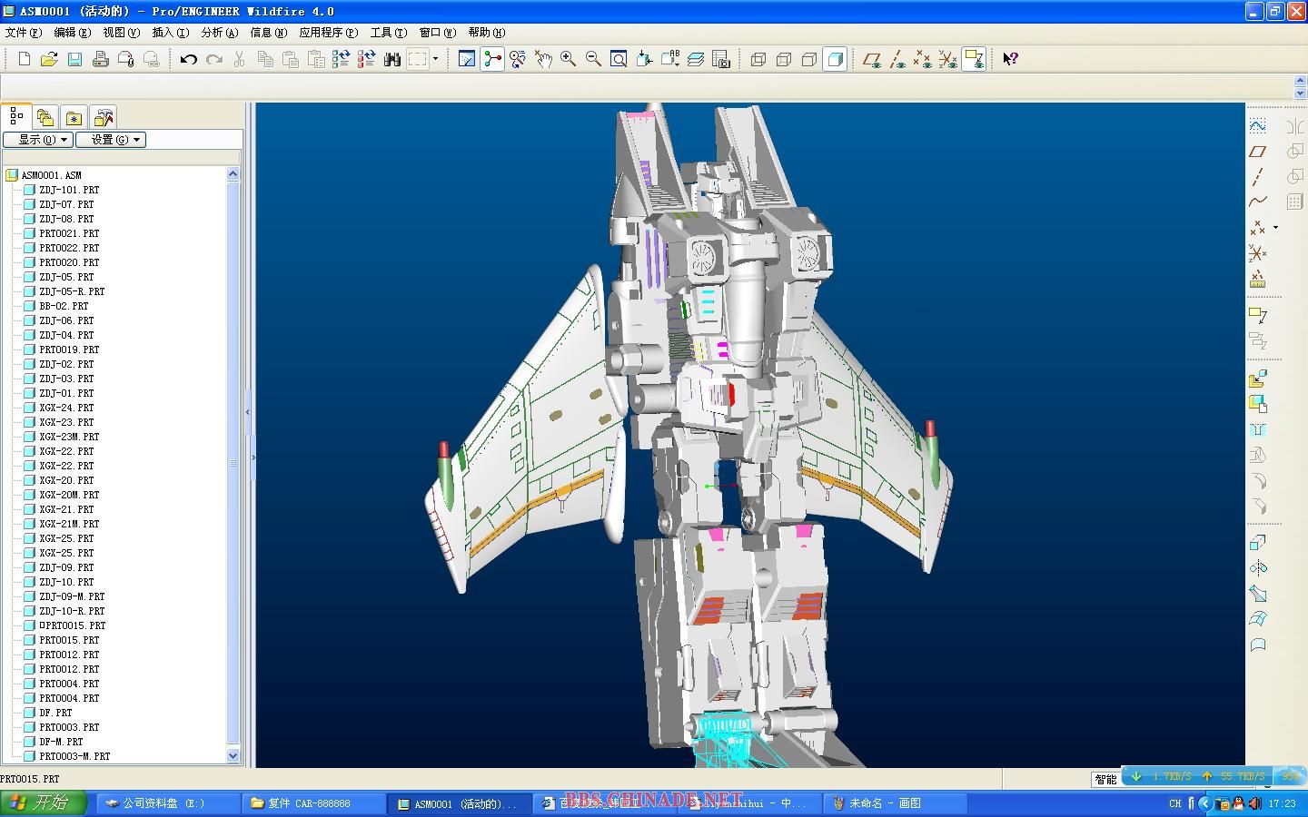Click the Sketch tool icon

click(x=1258, y=125)
